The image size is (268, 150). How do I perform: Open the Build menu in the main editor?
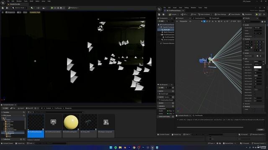(x=31, y=1)
